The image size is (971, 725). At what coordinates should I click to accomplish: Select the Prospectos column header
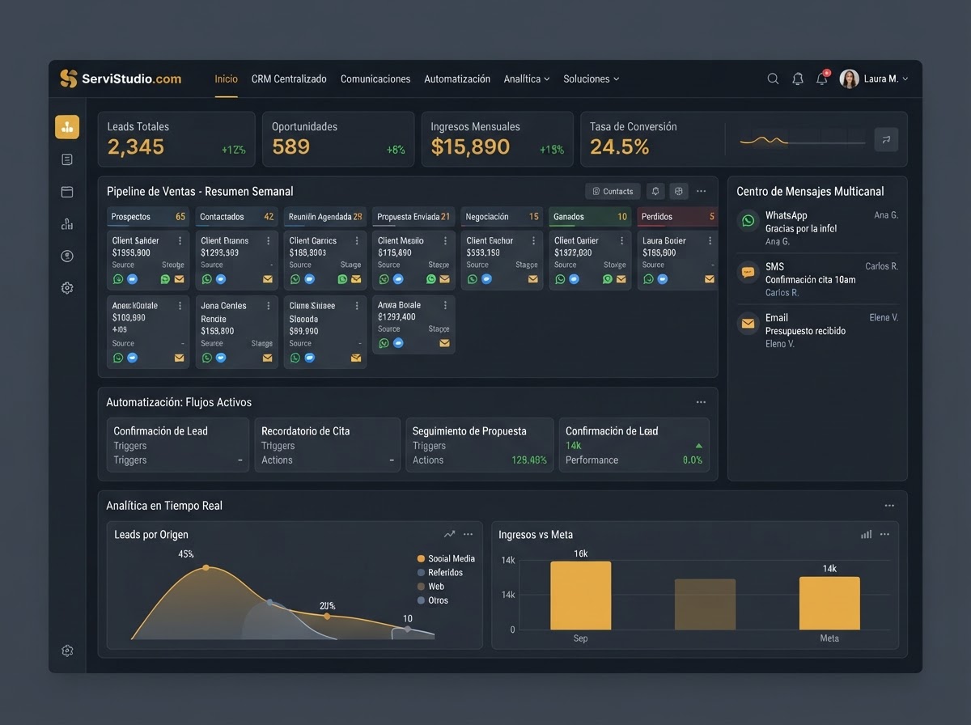pyautogui.click(x=148, y=217)
